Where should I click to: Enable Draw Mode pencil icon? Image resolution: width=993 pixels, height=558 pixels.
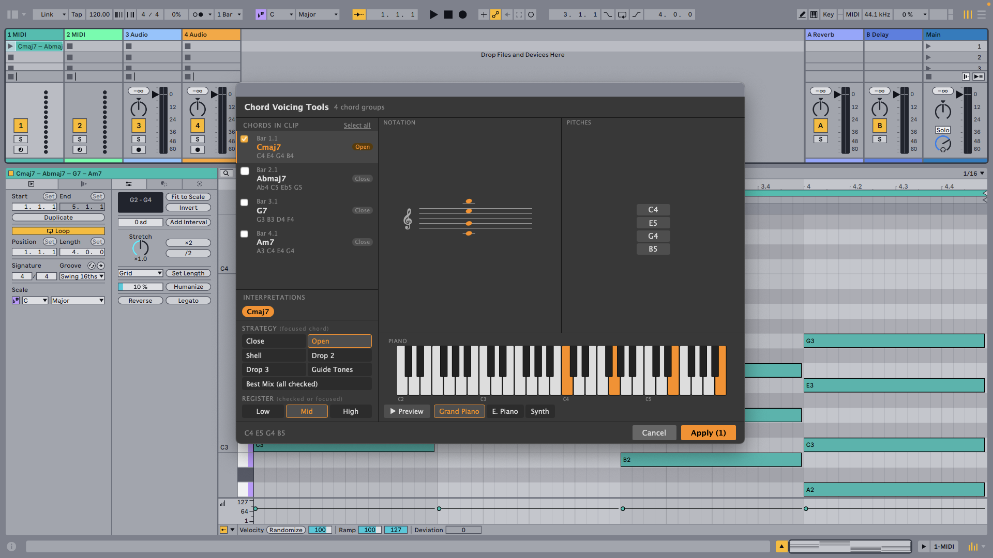click(x=802, y=14)
